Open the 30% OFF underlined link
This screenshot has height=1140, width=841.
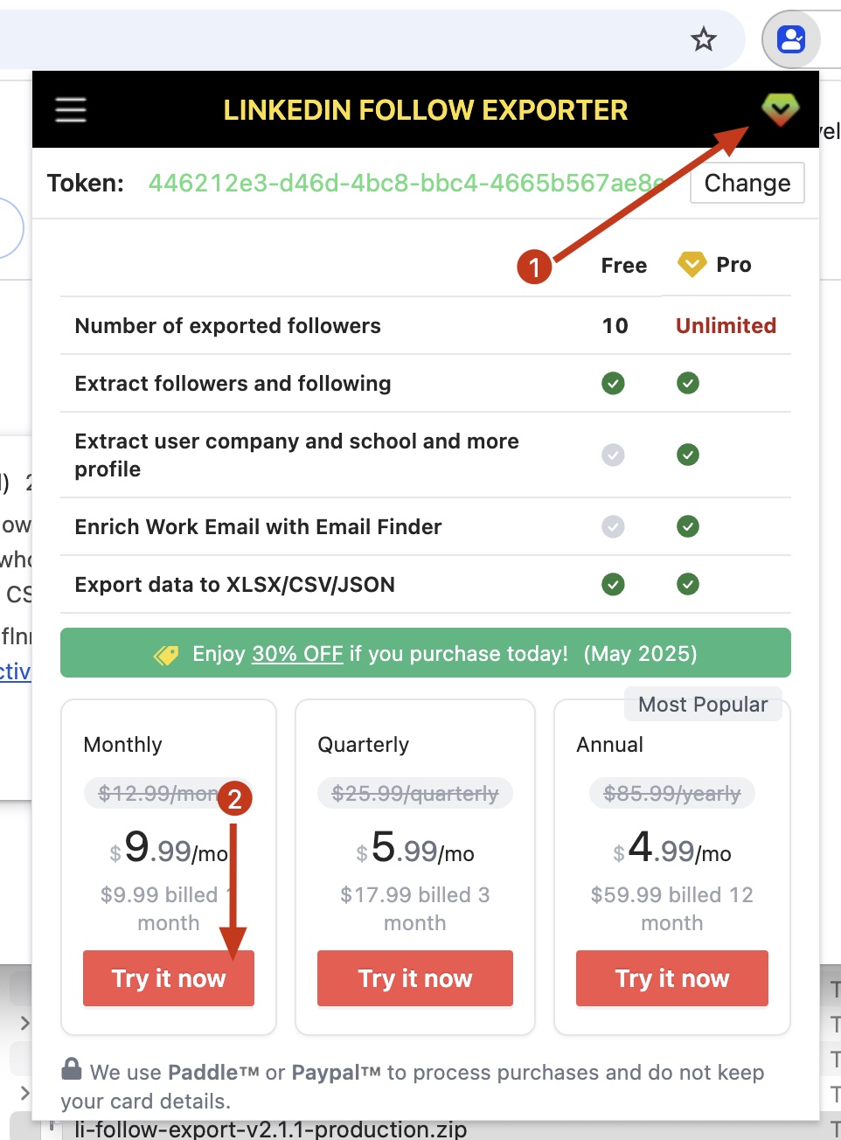297,653
